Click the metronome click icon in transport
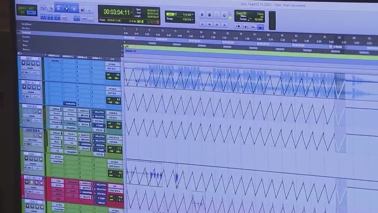 tap(209, 15)
